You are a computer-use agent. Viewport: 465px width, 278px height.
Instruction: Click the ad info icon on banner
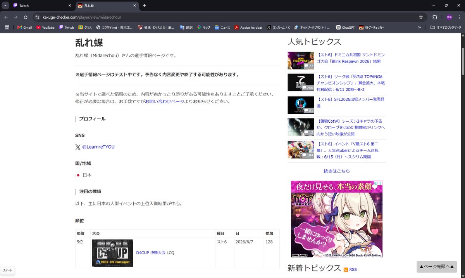375,183
